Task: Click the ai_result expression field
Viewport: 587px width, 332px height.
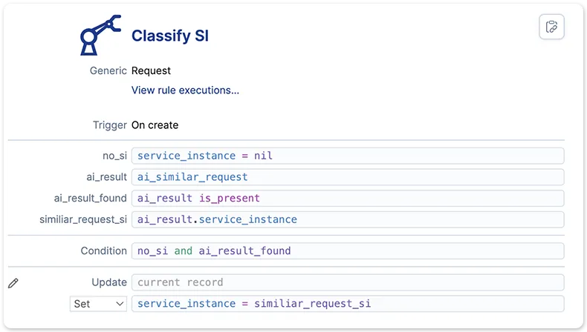Action: [348, 177]
